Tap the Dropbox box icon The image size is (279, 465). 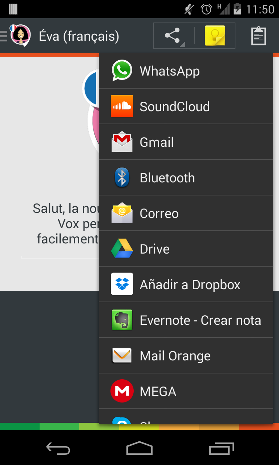pyautogui.click(x=122, y=284)
